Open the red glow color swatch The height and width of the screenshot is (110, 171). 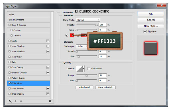(x=72, y=35)
